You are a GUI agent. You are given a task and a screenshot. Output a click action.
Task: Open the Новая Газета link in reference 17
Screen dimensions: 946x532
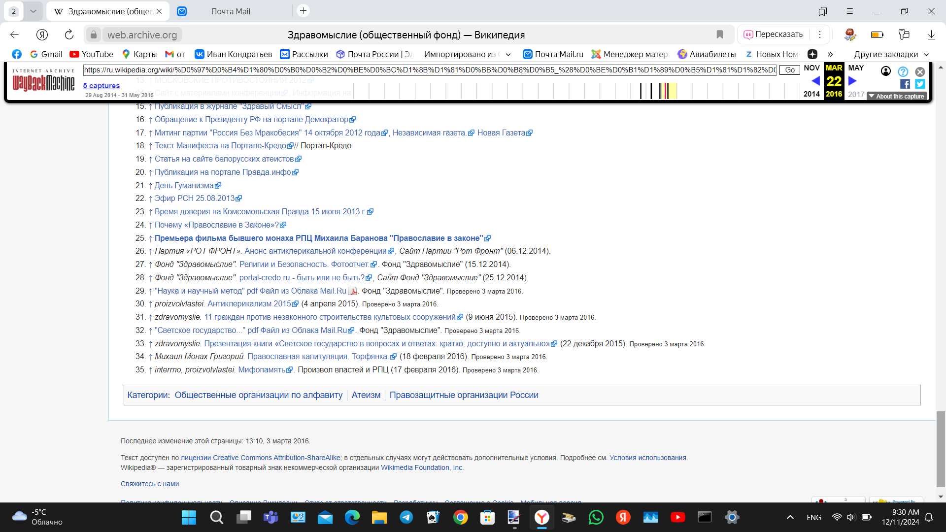pyautogui.click(x=505, y=133)
